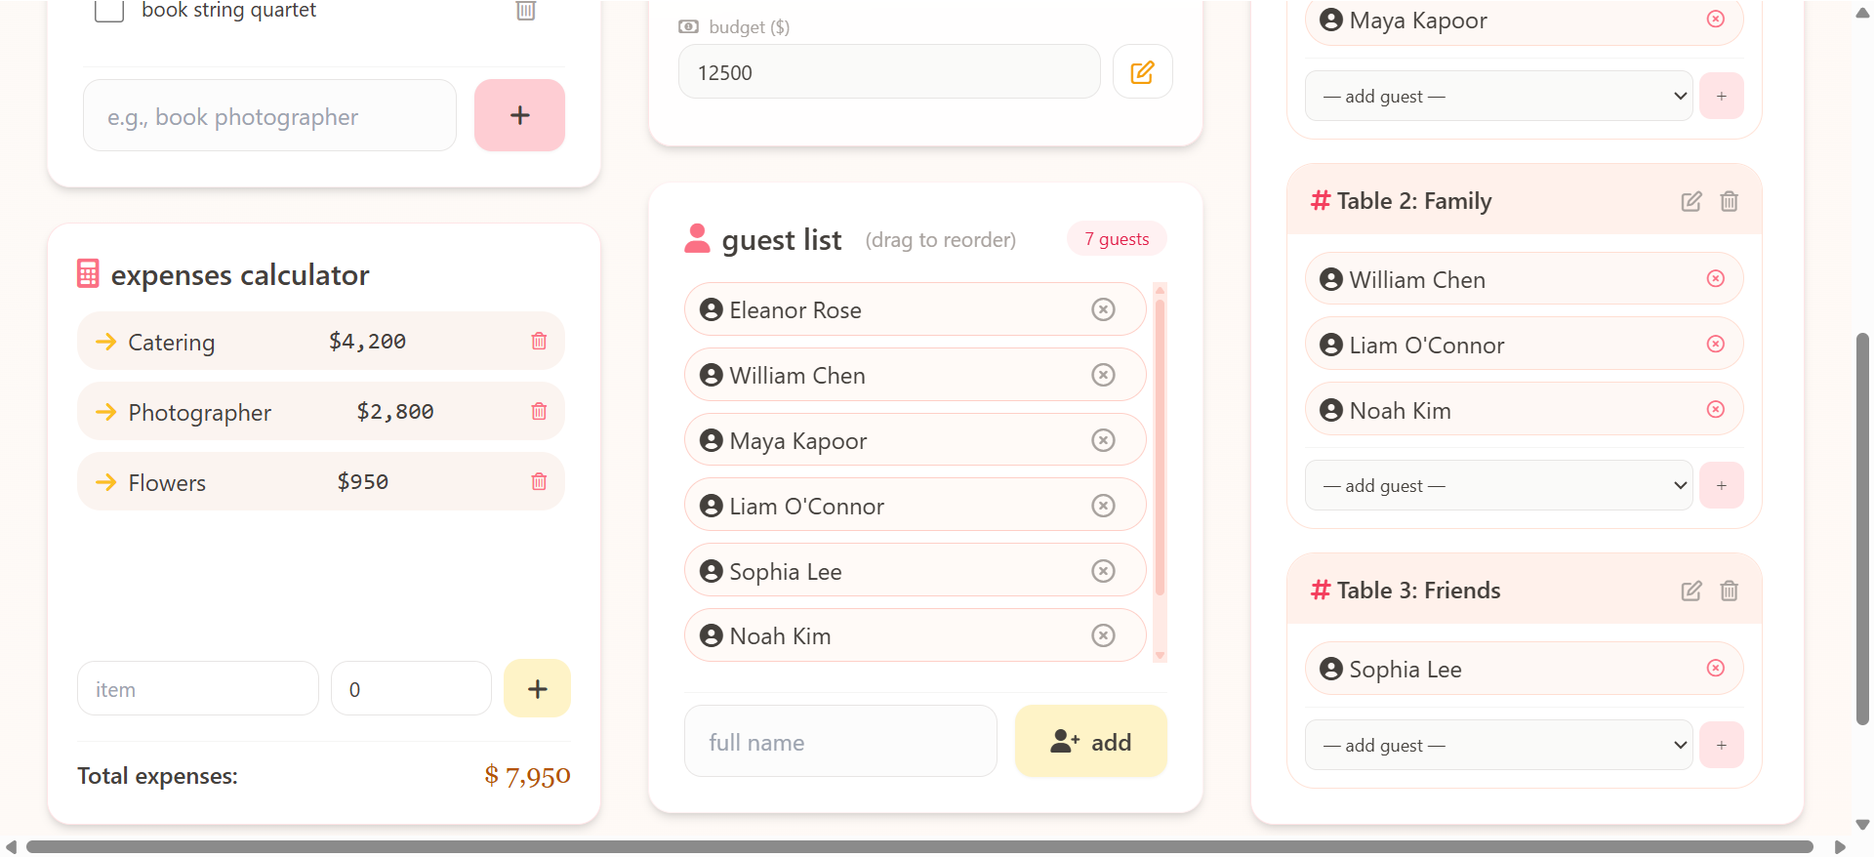The width and height of the screenshot is (1874, 857).
Task: Delete the Photographer expense
Action: 538,411
